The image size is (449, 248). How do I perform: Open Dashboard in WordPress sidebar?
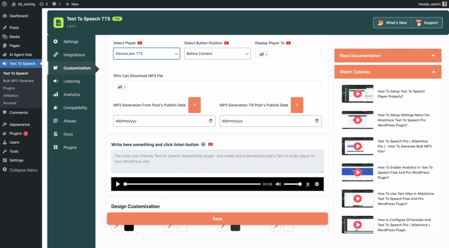[x=18, y=16]
